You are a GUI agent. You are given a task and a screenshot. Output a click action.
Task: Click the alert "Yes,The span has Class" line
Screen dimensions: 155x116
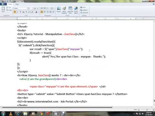click(x=74, y=56)
